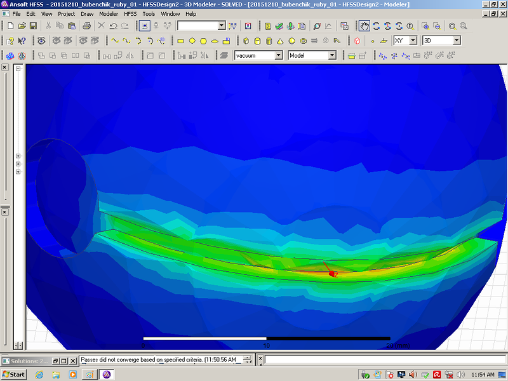
Task: Click the Windows Start button
Action: click(x=13, y=374)
